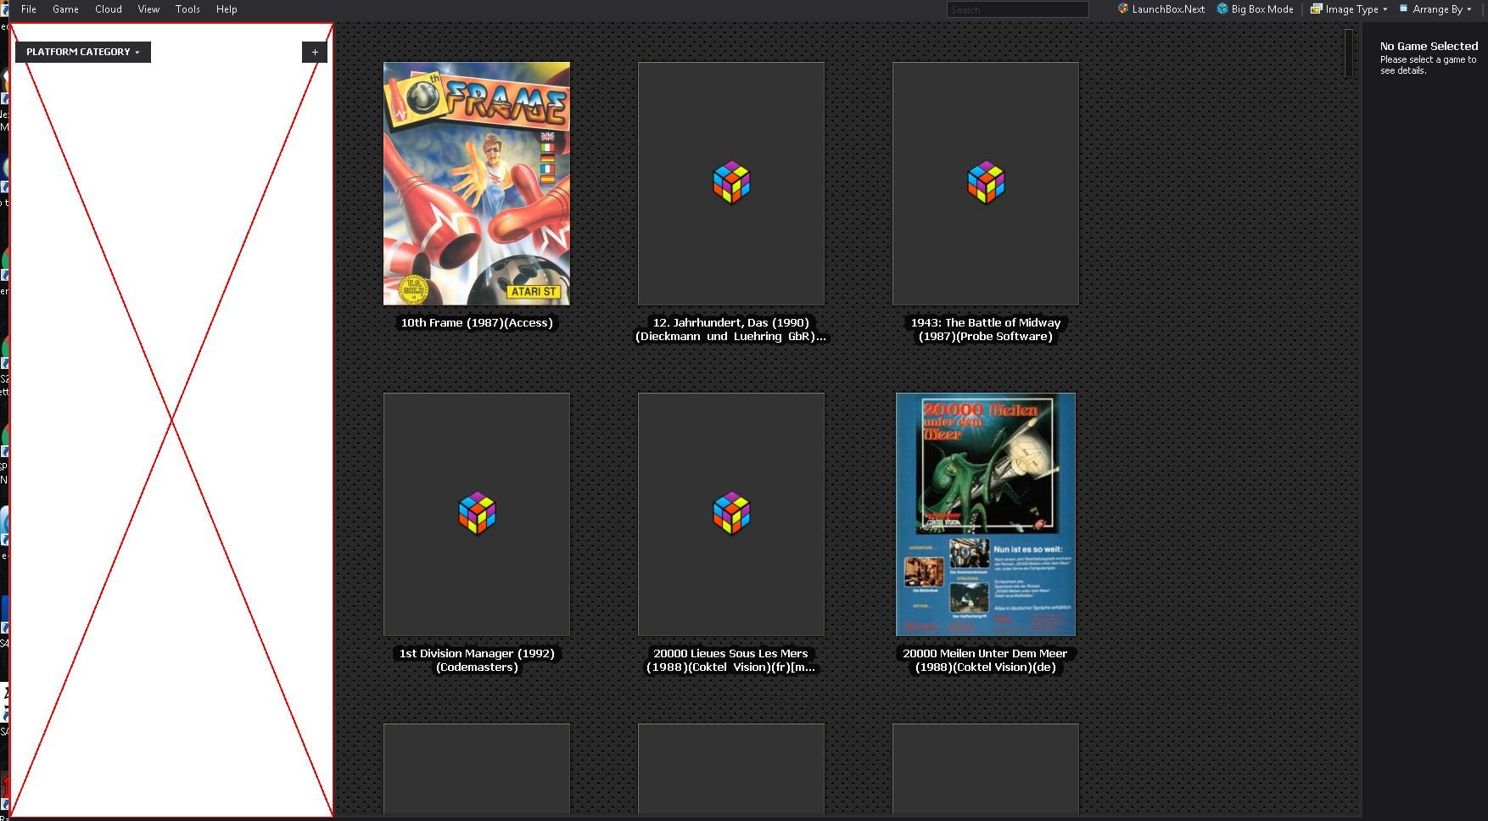Image resolution: width=1488 pixels, height=821 pixels.
Task: Click '1st Division Manager (1992)' title
Action: click(477, 660)
